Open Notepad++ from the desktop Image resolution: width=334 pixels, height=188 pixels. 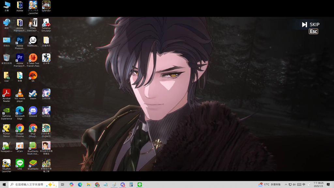[7, 147]
